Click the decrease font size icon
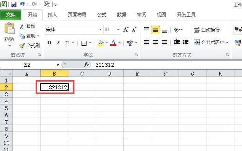This screenshot has width=242, height=151. (x=134, y=30)
